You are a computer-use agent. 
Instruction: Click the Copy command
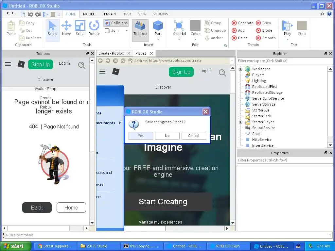point(27,23)
